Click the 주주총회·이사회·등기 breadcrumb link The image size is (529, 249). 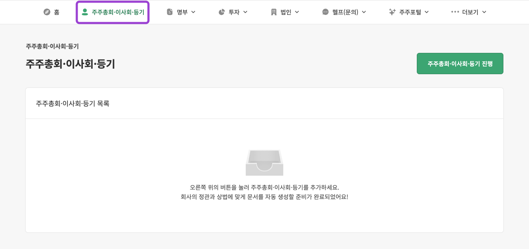(52, 46)
